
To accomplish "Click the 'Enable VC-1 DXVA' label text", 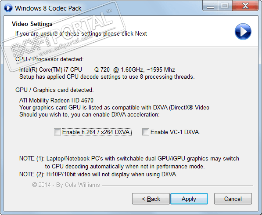I will point(175,132).
